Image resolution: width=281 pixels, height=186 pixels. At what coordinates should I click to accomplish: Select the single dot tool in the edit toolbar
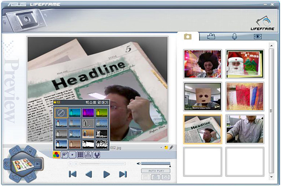pos(73,155)
